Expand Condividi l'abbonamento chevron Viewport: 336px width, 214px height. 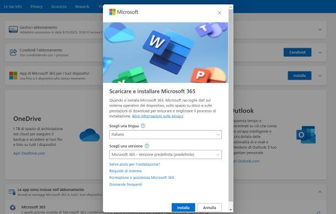click(320, 52)
